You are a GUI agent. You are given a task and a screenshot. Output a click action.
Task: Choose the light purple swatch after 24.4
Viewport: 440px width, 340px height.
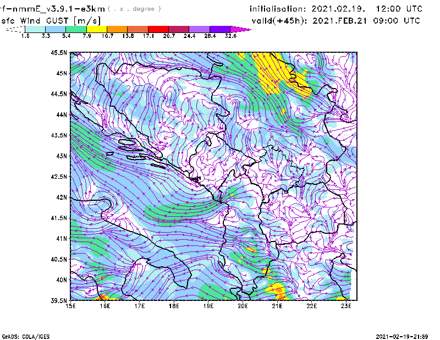(x=199, y=29)
